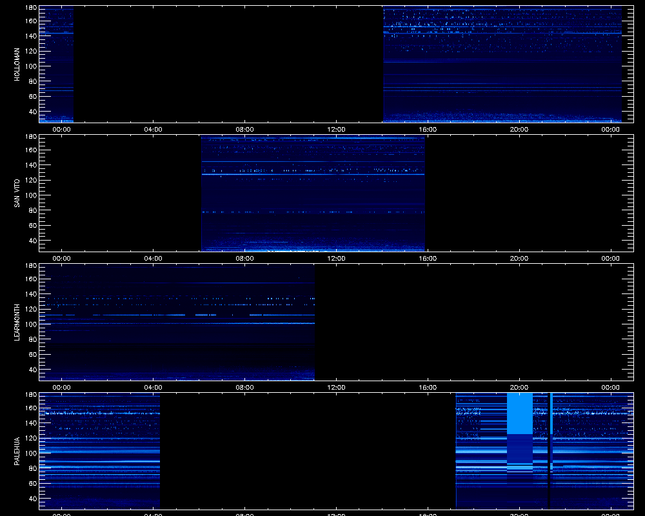Viewport: 645px width, 516px height.
Task: Click the PALEHUA station axis label
Action: [x=17, y=451]
